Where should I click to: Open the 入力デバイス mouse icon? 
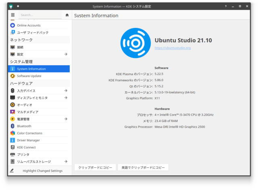(12, 90)
